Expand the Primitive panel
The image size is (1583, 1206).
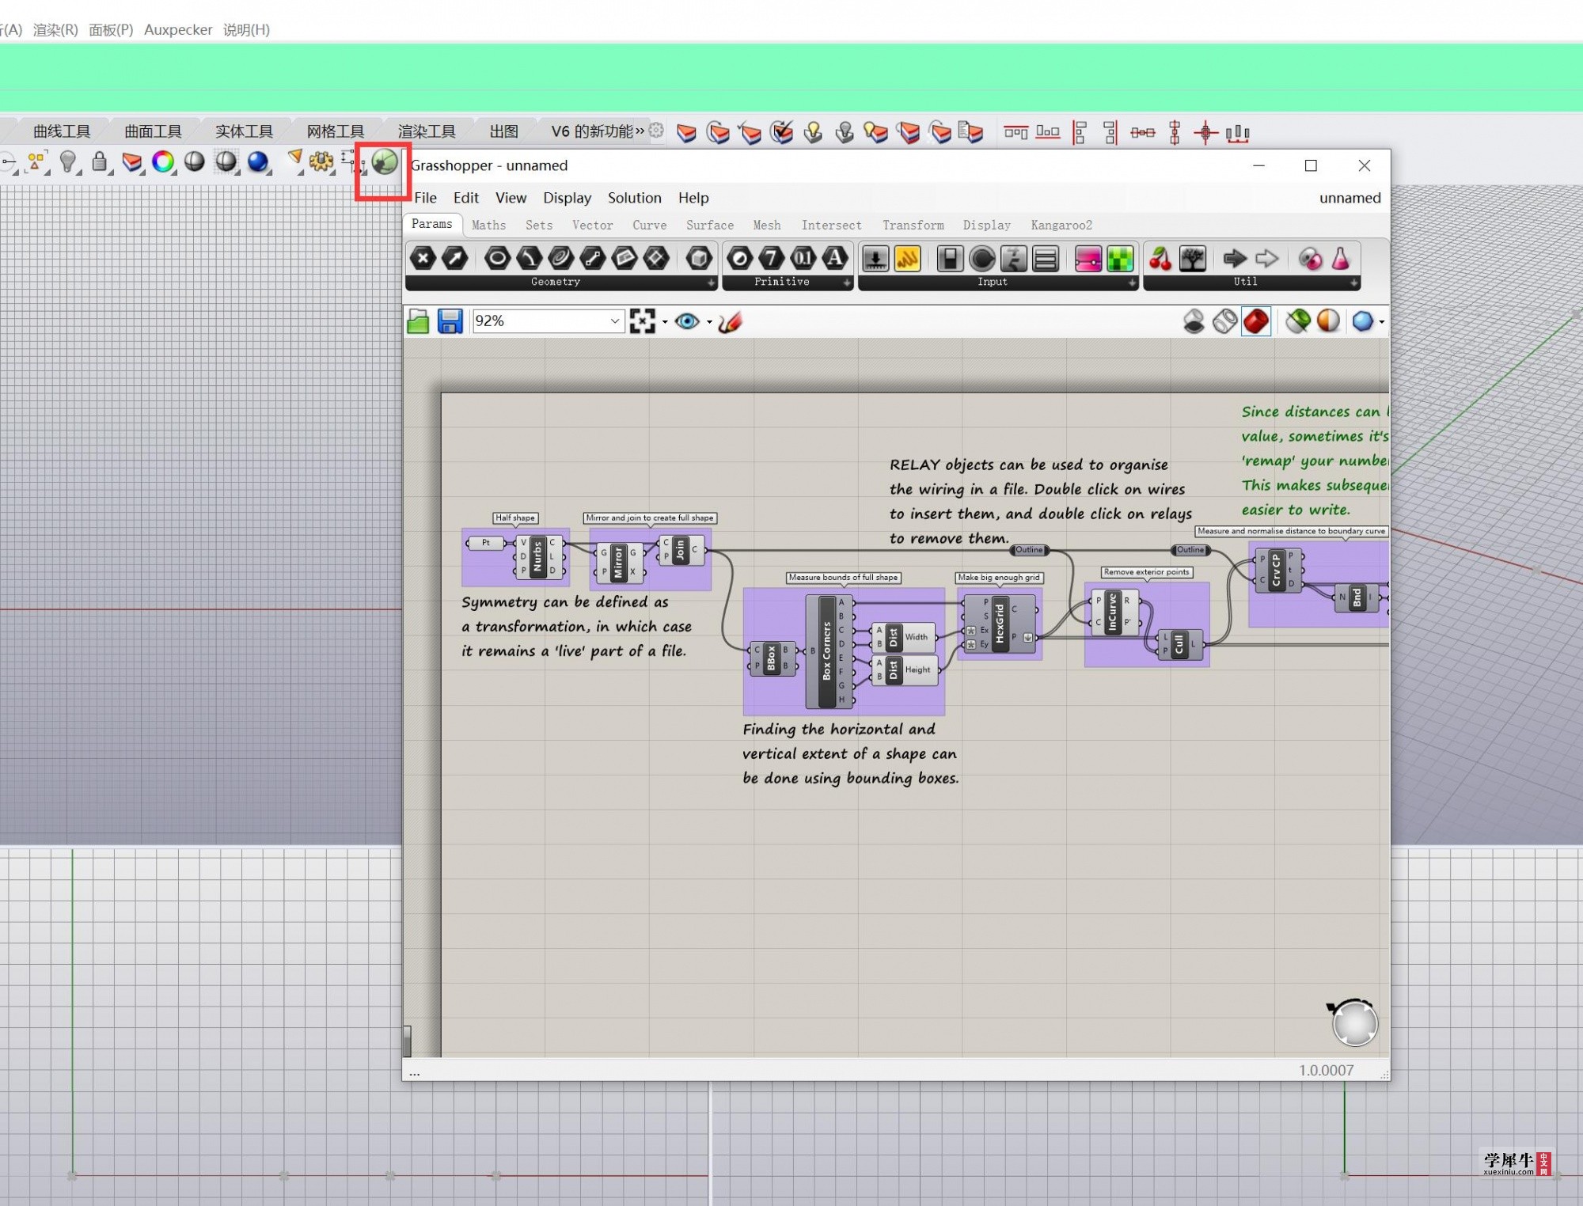click(847, 283)
